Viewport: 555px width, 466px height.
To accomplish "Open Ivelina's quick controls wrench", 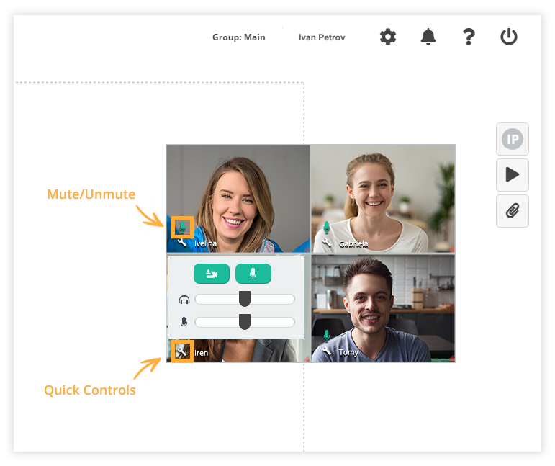I will (x=182, y=243).
